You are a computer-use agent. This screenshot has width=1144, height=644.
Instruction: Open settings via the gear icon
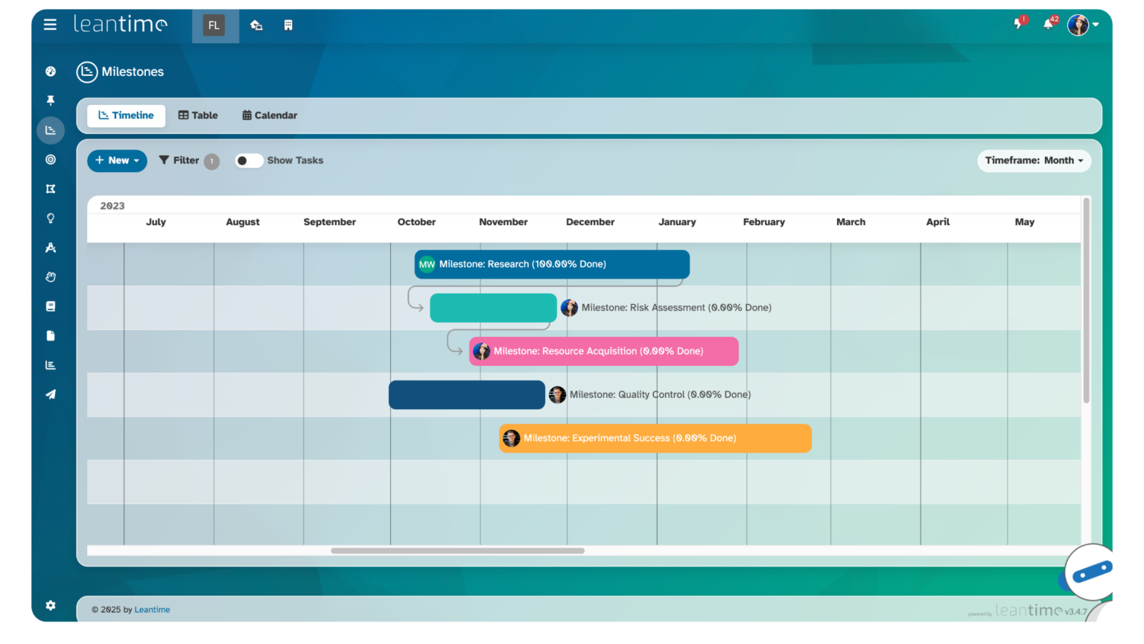coord(50,605)
